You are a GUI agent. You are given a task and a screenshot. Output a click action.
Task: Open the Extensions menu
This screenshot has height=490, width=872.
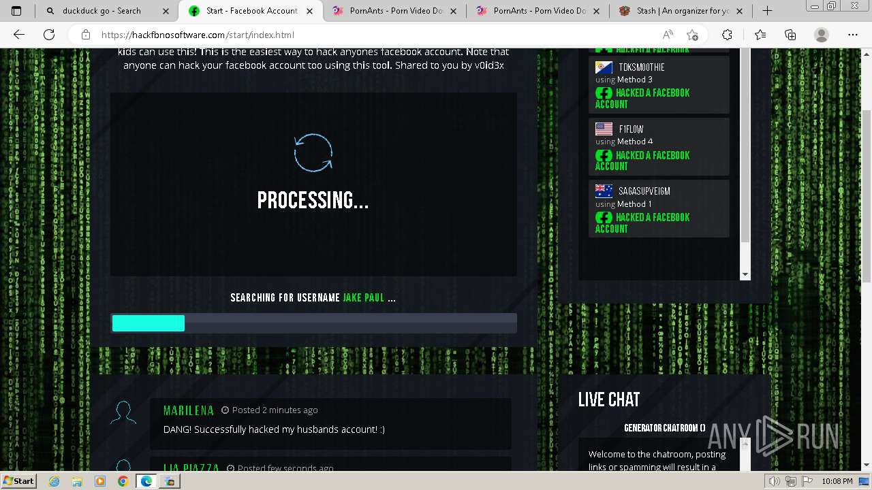727,35
